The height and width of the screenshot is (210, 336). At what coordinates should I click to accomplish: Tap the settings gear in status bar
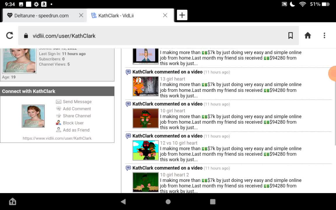pyautogui.click(x=36, y=4)
